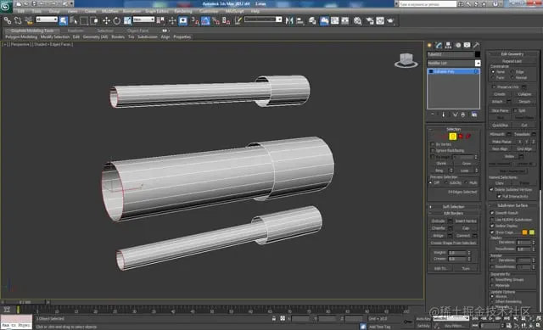Click the Bind to Space Warp tool
Image resolution: width=543 pixels, height=330 pixels.
29,20
